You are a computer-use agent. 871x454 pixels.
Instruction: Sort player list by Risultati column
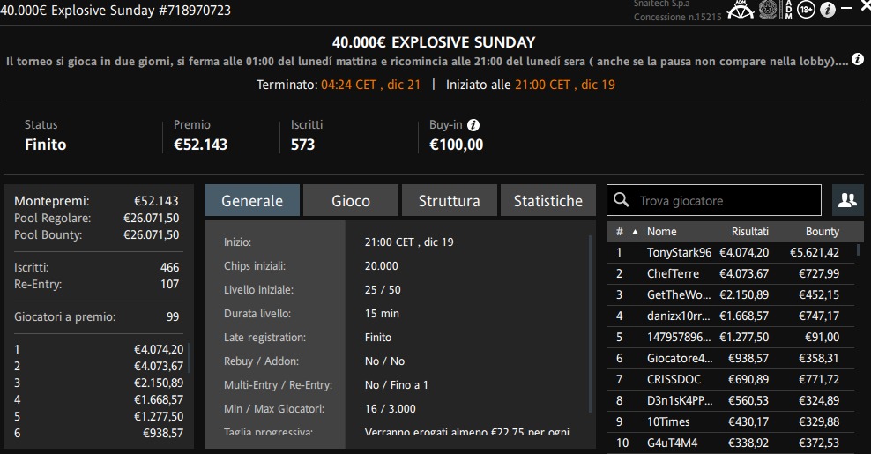pos(750,232)
